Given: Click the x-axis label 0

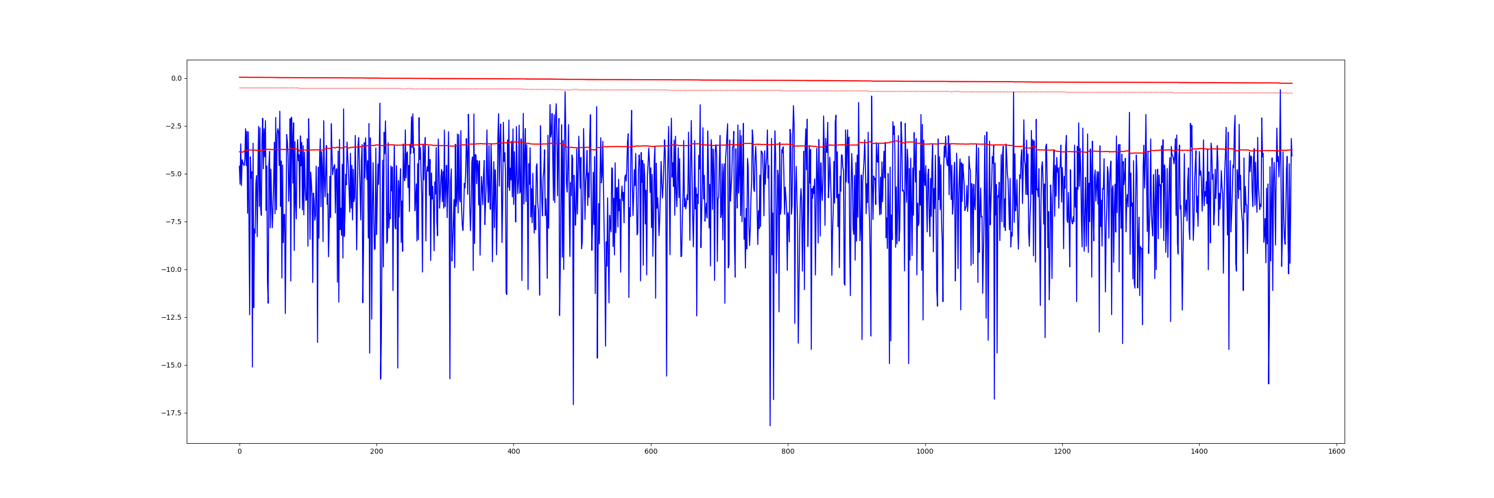Looking at the screenshot, I should coord(240,452).
